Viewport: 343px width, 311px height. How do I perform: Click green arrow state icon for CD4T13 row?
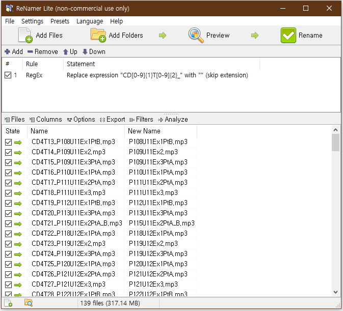(18, 143)
